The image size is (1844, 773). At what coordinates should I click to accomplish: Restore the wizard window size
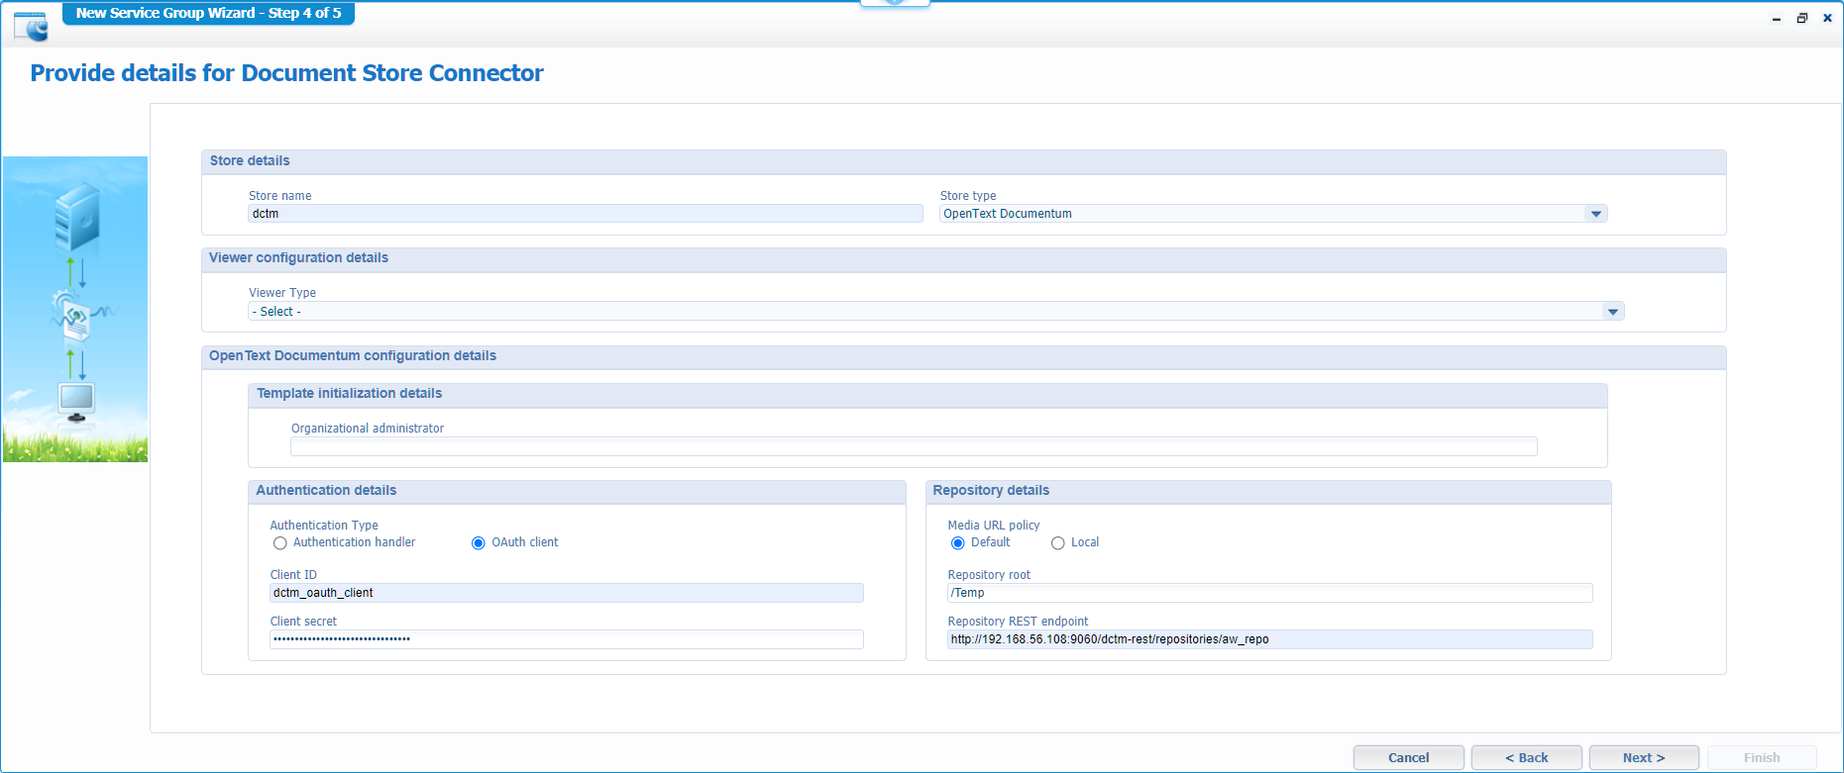click(x=1801, y=18)
